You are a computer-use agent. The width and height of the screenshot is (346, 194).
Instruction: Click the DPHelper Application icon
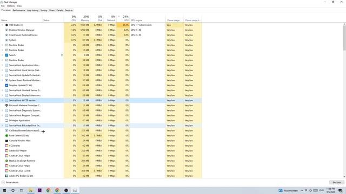[x=6, y=121]
